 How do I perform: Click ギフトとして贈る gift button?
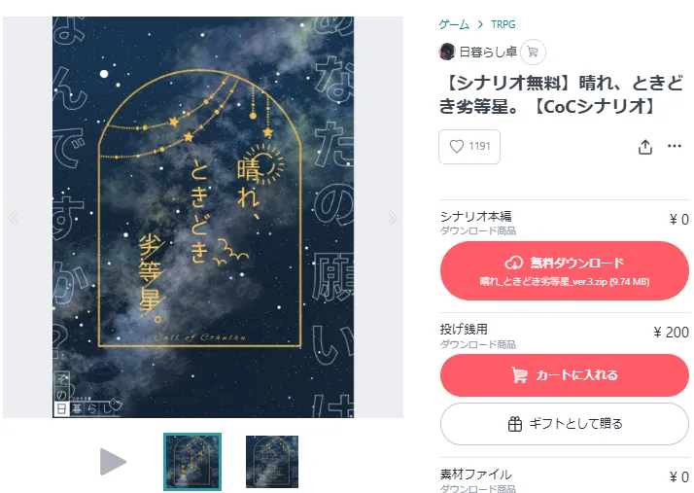[x=565, y=424]
